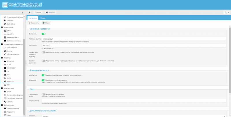The height and width of the screenshot is (117, 231).
Task: Toggle the main Включить SMB switch
Action: tap(44, 34)
